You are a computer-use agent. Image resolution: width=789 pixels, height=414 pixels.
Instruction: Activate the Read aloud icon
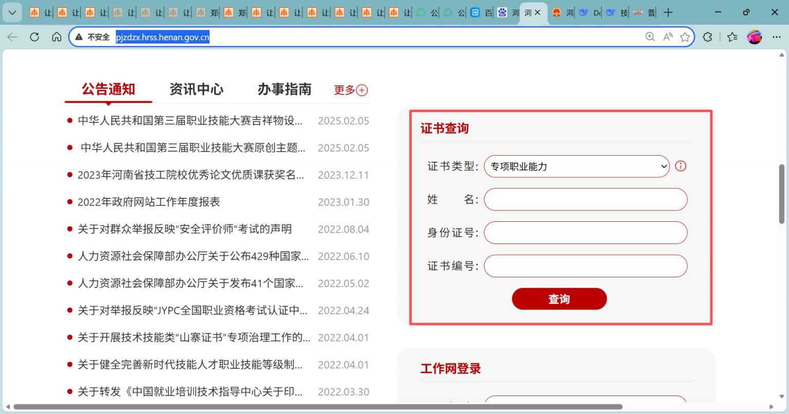click(x=668, y=37)
